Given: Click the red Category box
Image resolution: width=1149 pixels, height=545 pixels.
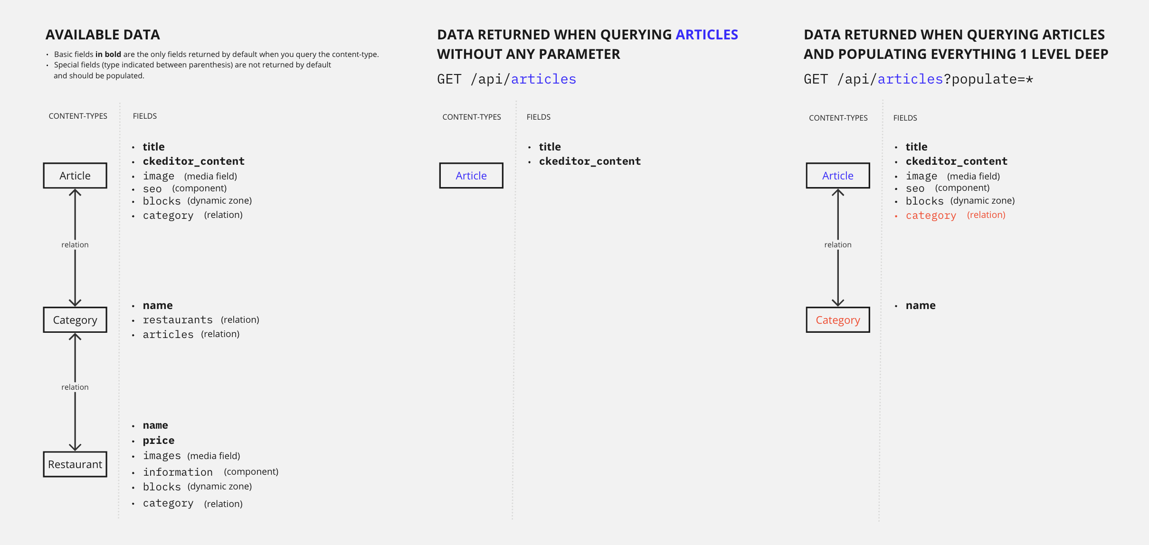Looking at the screenshot, I should (x=837, y=320).
